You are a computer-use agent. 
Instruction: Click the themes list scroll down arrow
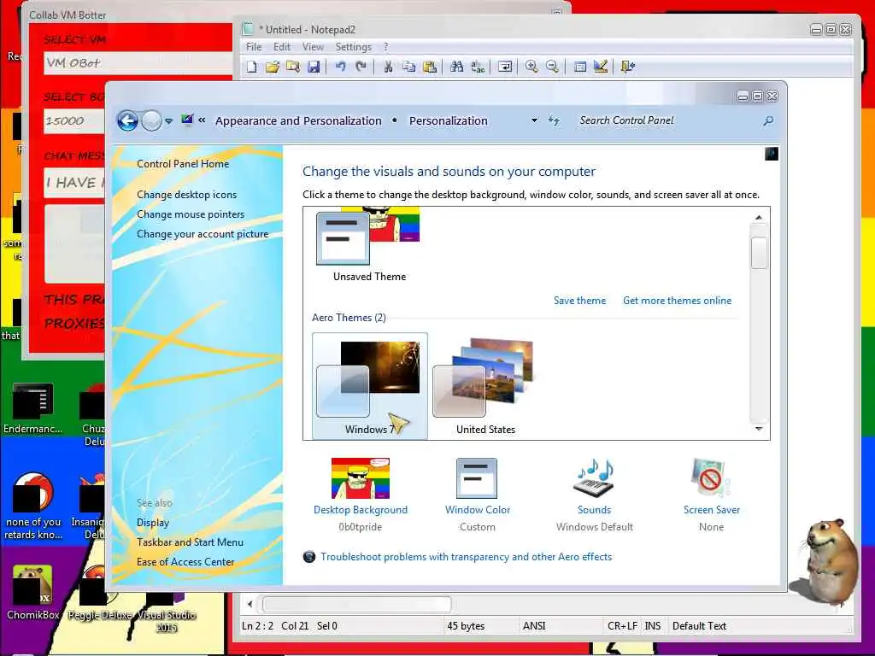[x=759, y=429]
